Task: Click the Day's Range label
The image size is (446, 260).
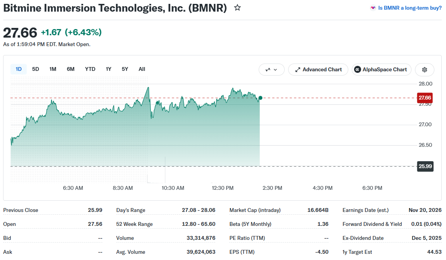Action: [x=131, y=210]
